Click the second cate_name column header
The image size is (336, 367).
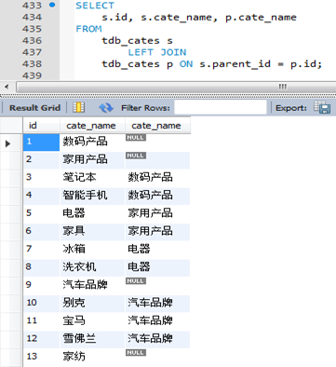coord(157,126)
